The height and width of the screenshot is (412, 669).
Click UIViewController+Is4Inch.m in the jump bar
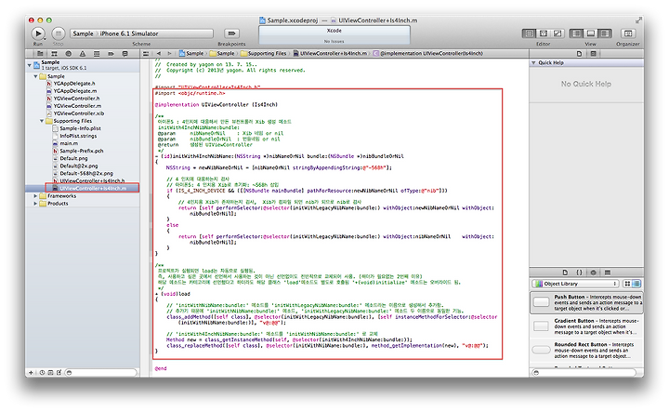(330, 54)
